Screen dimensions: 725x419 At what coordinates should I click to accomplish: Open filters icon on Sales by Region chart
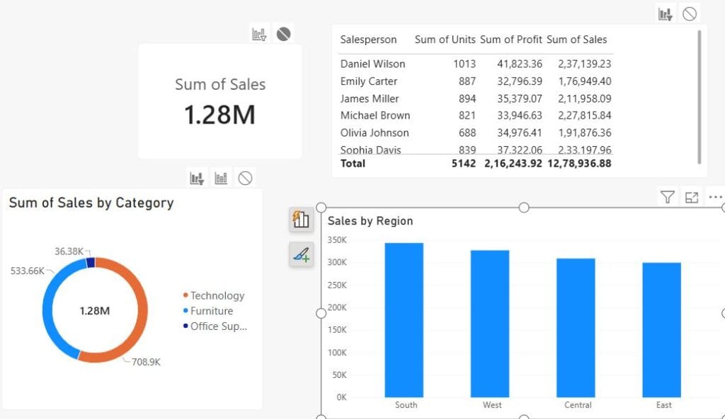click(667, 198)
